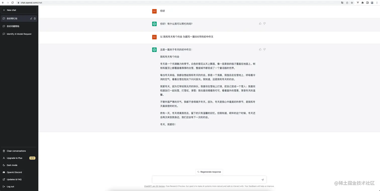Click the essay title 我和冬天有个约会

click(x=170, y=57)
